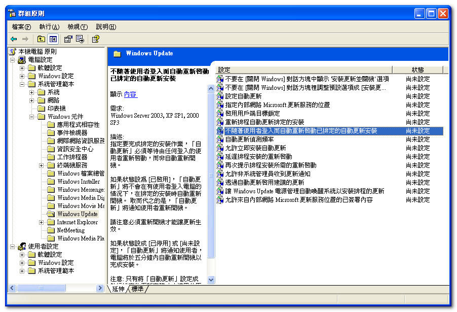Open the 說明(H) menu
457x312 pixels.
click(x=106, y=27)
